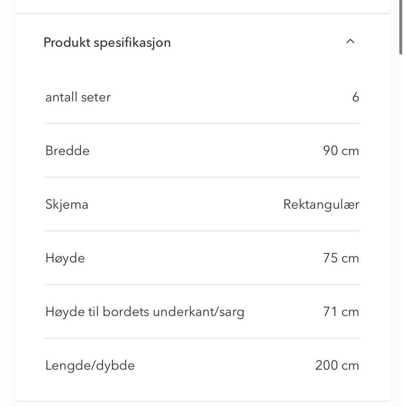Click the vertical scrollbar thumb
The height and width of the screenshot is (407, 405).
pyautogui.click(x=401, y=27)
